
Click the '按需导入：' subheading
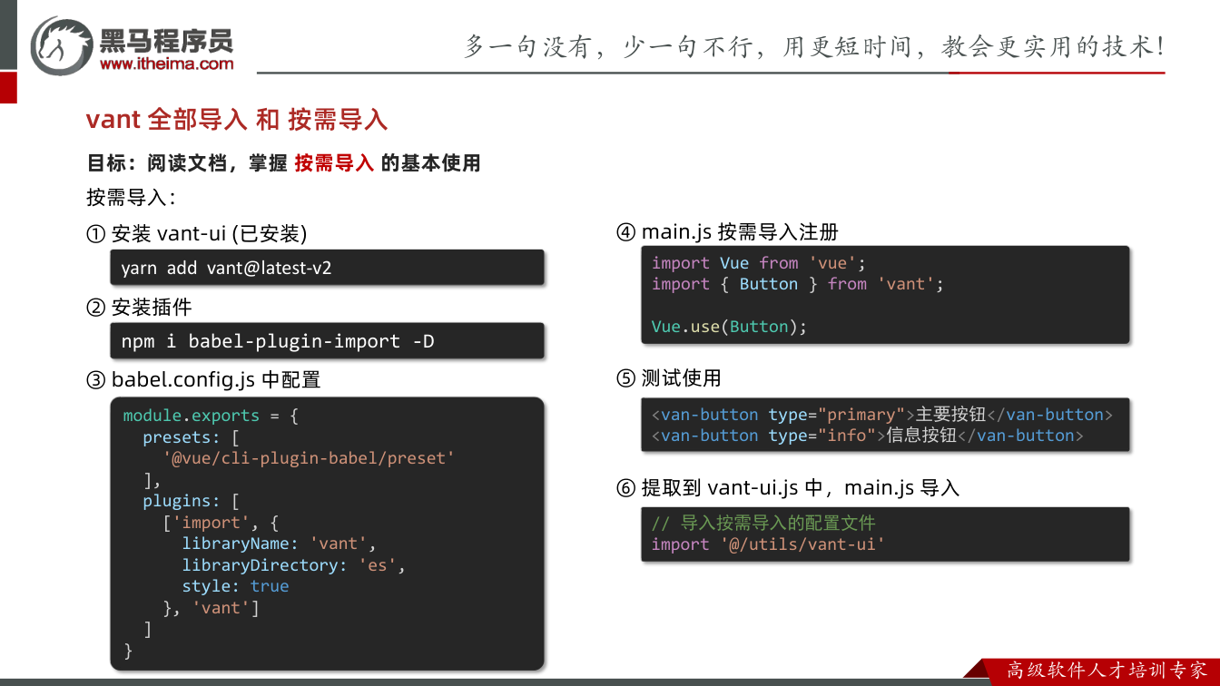pyautogui.click(x=131, y=197)
